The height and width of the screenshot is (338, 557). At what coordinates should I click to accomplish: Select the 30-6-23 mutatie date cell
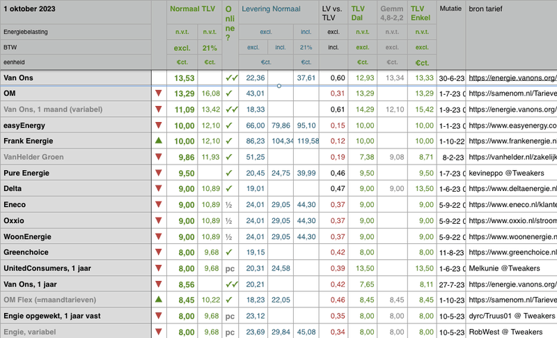451,78
